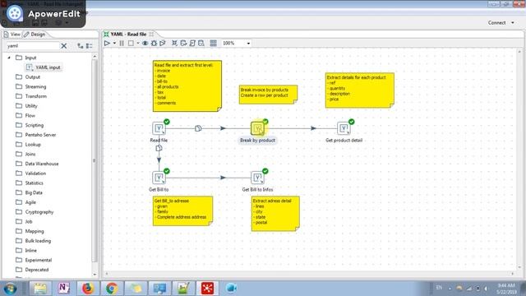Open the Bulk loading category folder

(33, 241)
